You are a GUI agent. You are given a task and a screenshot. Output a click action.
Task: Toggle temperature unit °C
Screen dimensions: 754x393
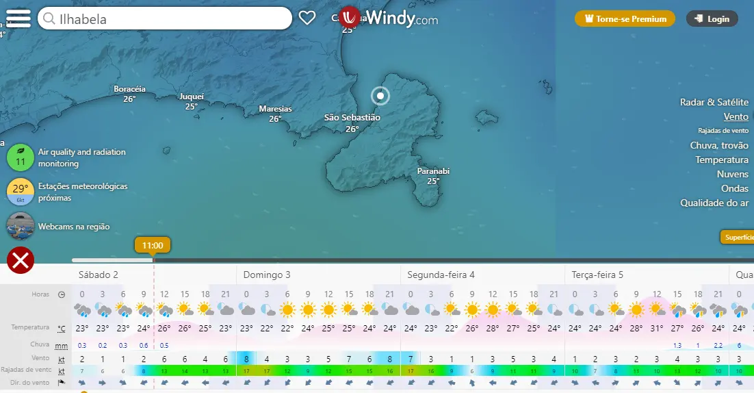62,328
